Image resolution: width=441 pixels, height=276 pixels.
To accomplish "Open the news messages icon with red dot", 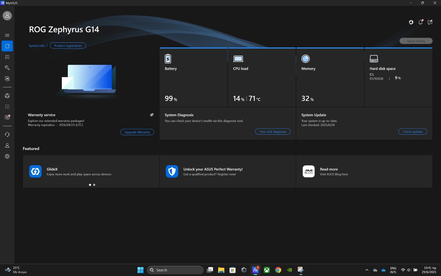I will pos(7,117).
